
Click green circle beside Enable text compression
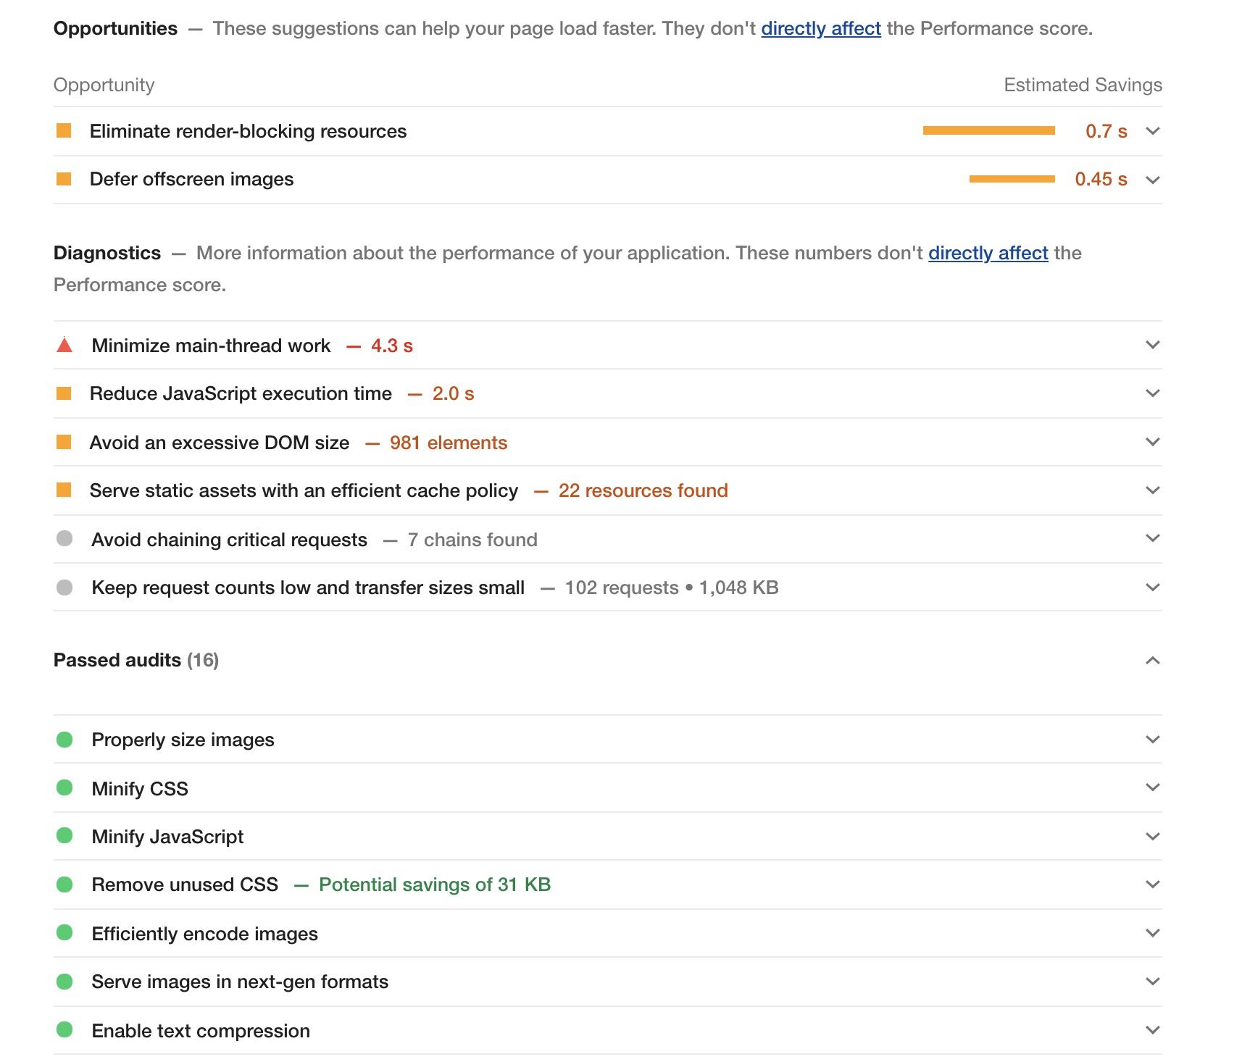point(64,1030)
